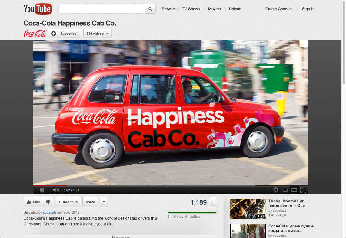Screen dimensions: 346x238
Task: Click the Coca-Cola channel logo
Action: [x=35, y=34]
